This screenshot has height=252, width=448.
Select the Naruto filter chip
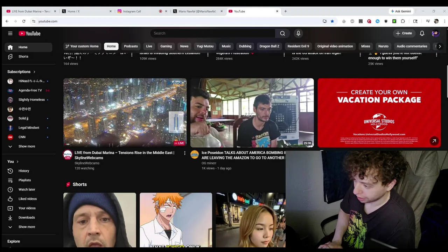point(383,46)
